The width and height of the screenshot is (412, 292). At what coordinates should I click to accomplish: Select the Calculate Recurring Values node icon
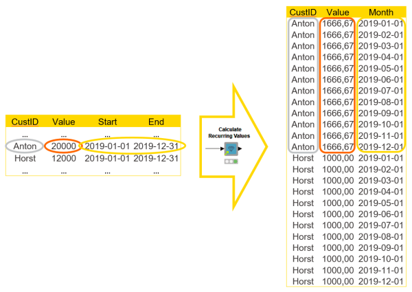[231, 149]
